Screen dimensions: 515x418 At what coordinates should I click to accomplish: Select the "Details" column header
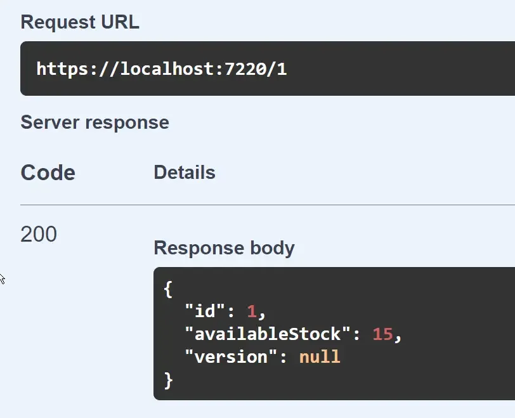184,172
